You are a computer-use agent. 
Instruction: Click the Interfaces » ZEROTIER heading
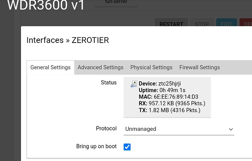pos(68,40)
